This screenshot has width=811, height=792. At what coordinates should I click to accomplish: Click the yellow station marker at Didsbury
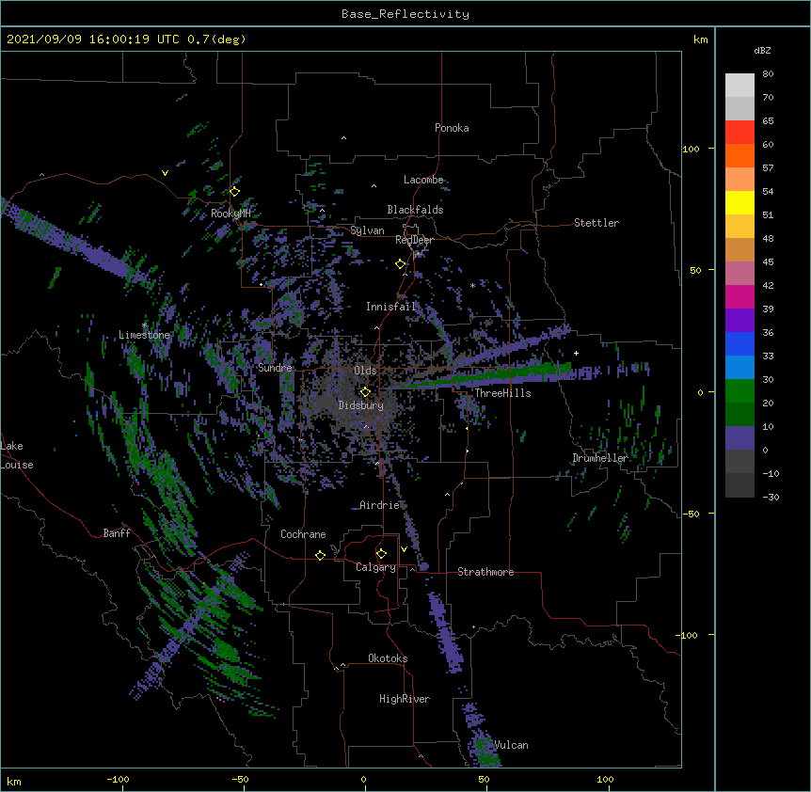(x=365, y=392)
